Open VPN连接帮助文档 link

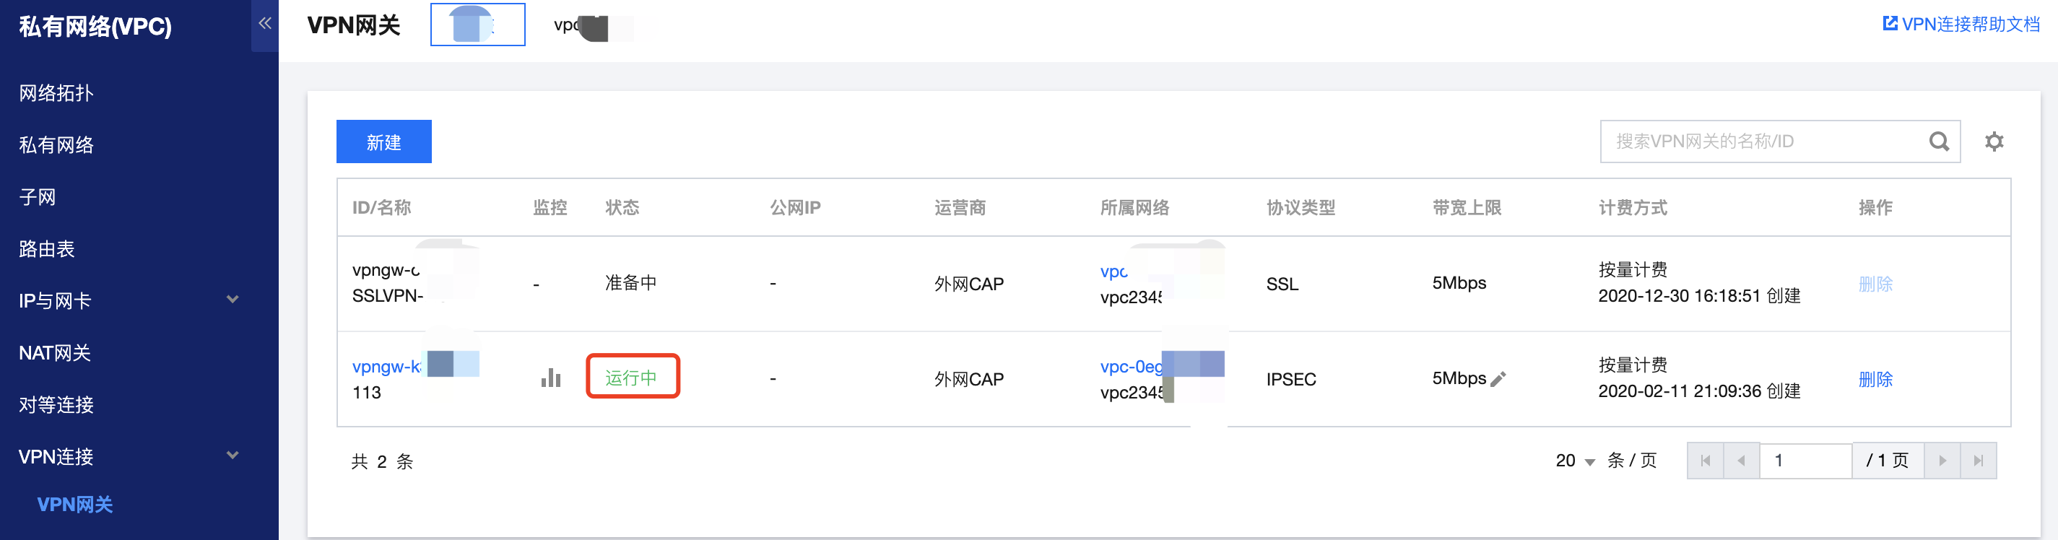pyautogui.click(x=1961, y=24)
